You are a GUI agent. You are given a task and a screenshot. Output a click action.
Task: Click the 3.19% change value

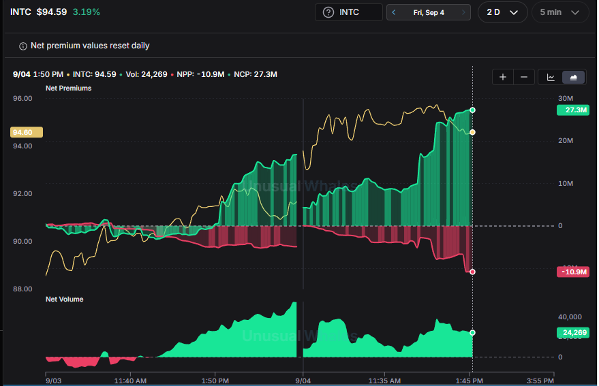click(x=87, y=12)
